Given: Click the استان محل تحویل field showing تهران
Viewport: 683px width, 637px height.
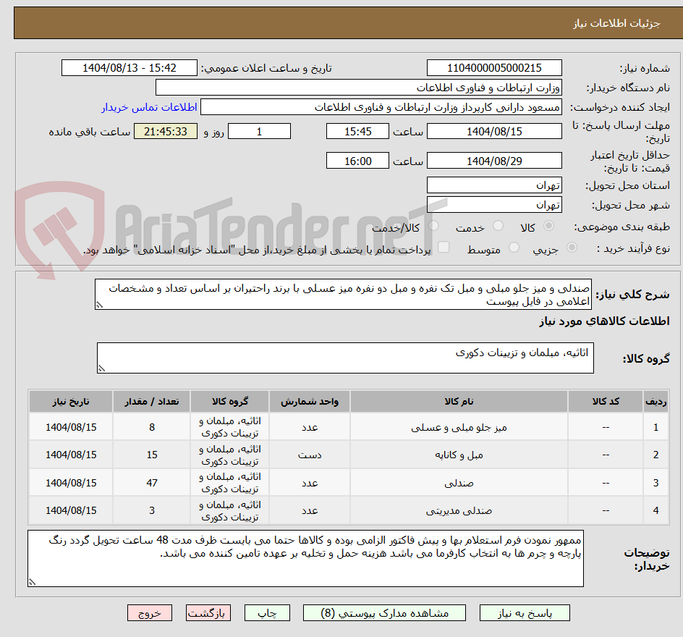Looking at the screenshot, I should pyautogui.click(x=494, y=185).
